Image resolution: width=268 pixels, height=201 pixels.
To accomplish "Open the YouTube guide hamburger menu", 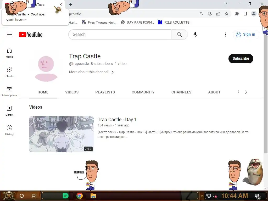I will pos(9,35).
